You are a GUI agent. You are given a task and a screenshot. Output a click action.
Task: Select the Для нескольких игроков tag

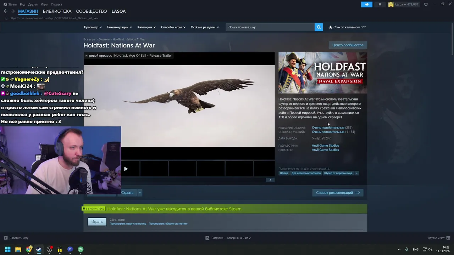point(306,173)
